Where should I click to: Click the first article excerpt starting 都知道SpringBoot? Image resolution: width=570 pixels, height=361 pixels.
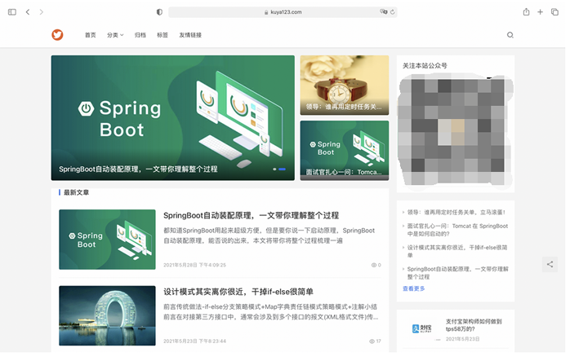[269, 236]
